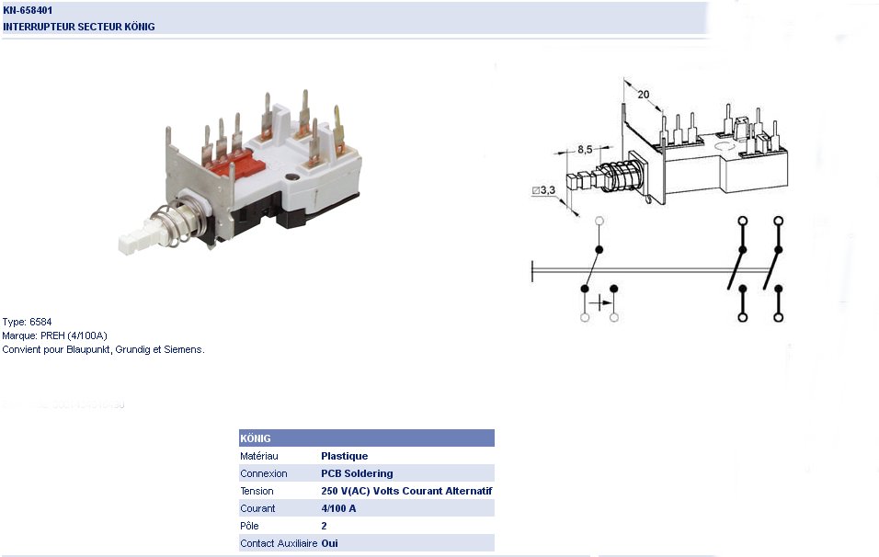Click the Contact Auxiliaire row label
This screenshot has height=557, width=879.
click(279, 543)
